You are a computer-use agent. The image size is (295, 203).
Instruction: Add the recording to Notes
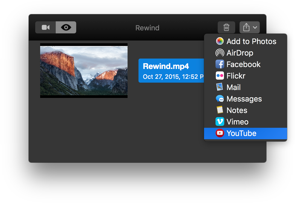click(x=246, y=110)
